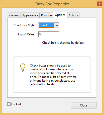Screen dimensions: 104x115
Task: Click the Check Box Style label
Action: [24, 25]
